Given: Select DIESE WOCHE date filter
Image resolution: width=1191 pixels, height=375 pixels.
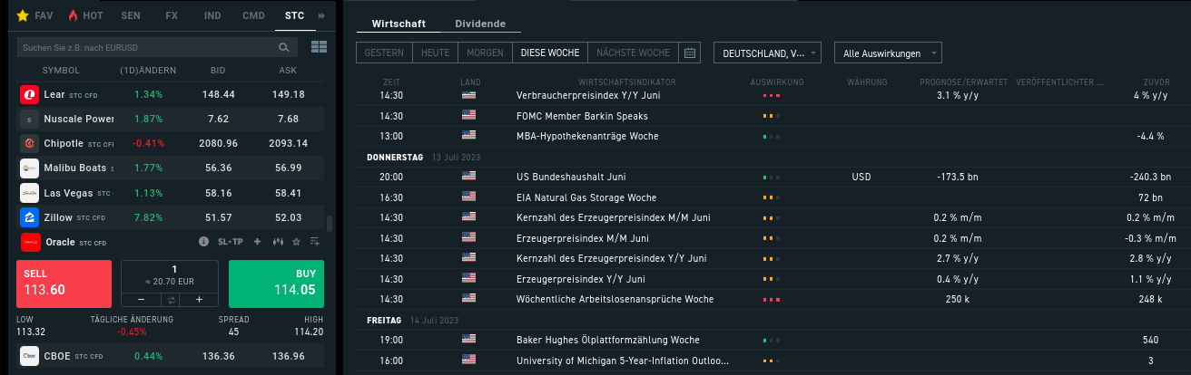Looking at the screenshot, I should (550, 53).
